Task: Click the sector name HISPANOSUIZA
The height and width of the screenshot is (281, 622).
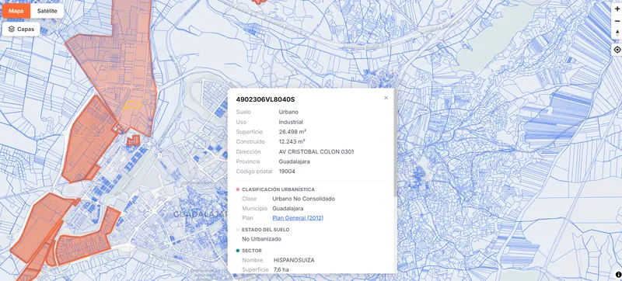Action: [294, 260]
